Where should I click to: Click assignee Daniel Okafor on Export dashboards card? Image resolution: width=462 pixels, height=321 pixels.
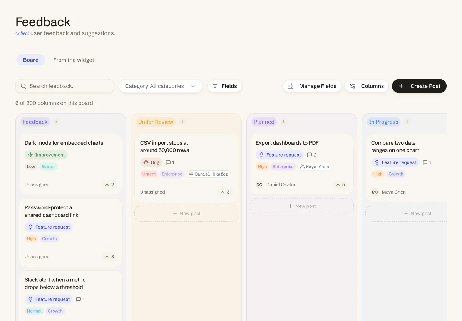pos(281,185)
